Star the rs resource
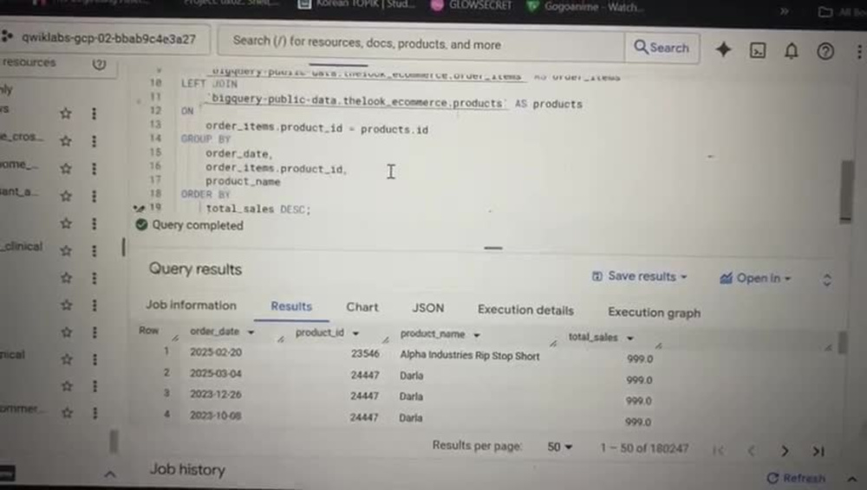867x490 pixels. 66,113
